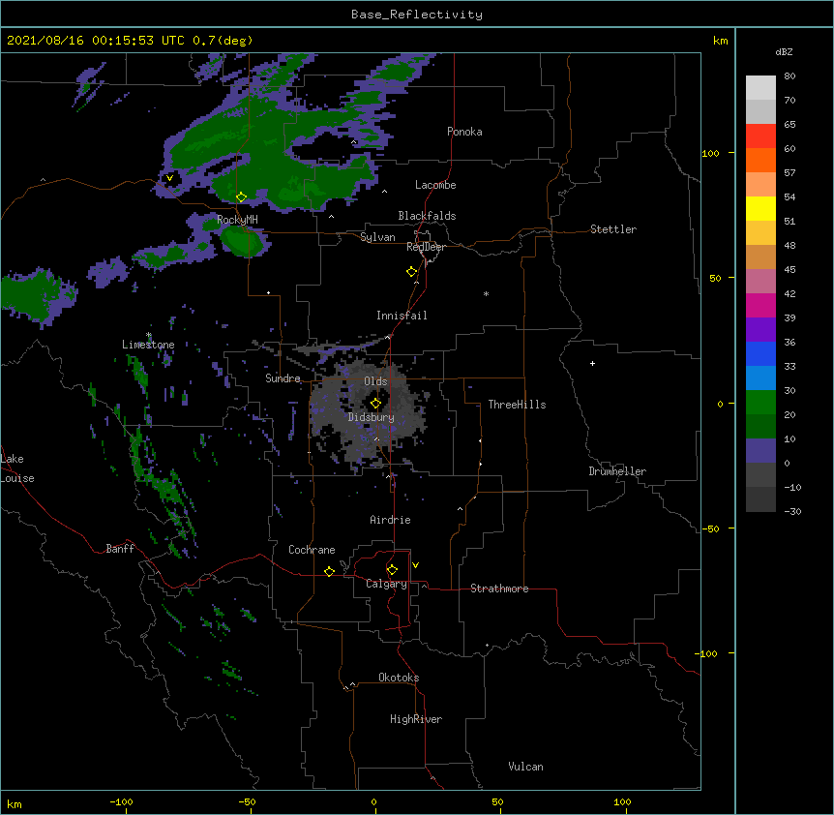Screen dimensions: 834x815
Task: Click the Stettler city label
Action: tap(613, 229)
